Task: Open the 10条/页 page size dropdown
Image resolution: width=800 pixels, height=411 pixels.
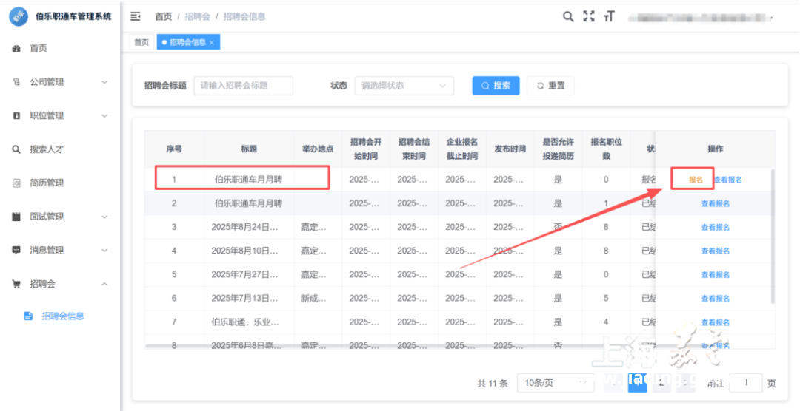Action: [x=555, y=383]
